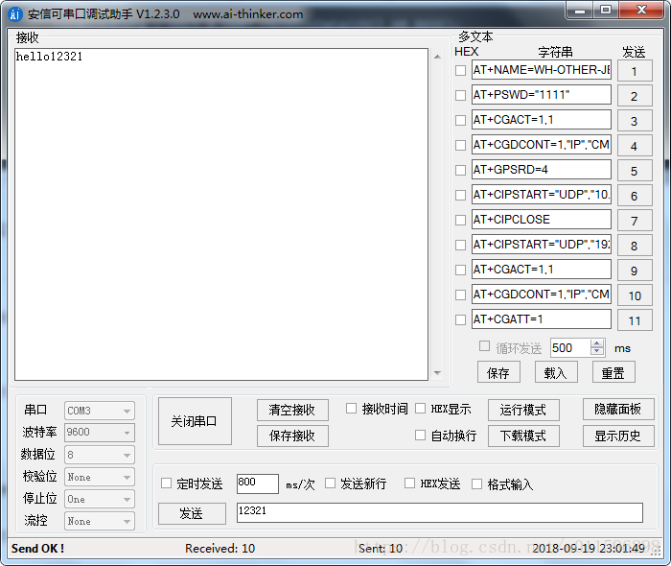This screenshot has height=566, width=671.
Task: Click the 显示历史 show history button
Action: tap(618, 436)
